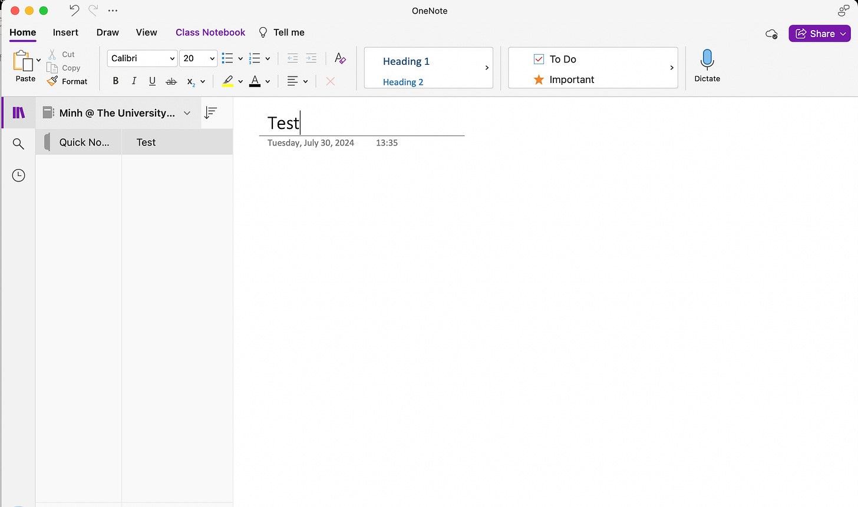The height and width of the screenshot is (507, 858).
Task: Click the Paste clipboard icon
Action: point(22,61)
